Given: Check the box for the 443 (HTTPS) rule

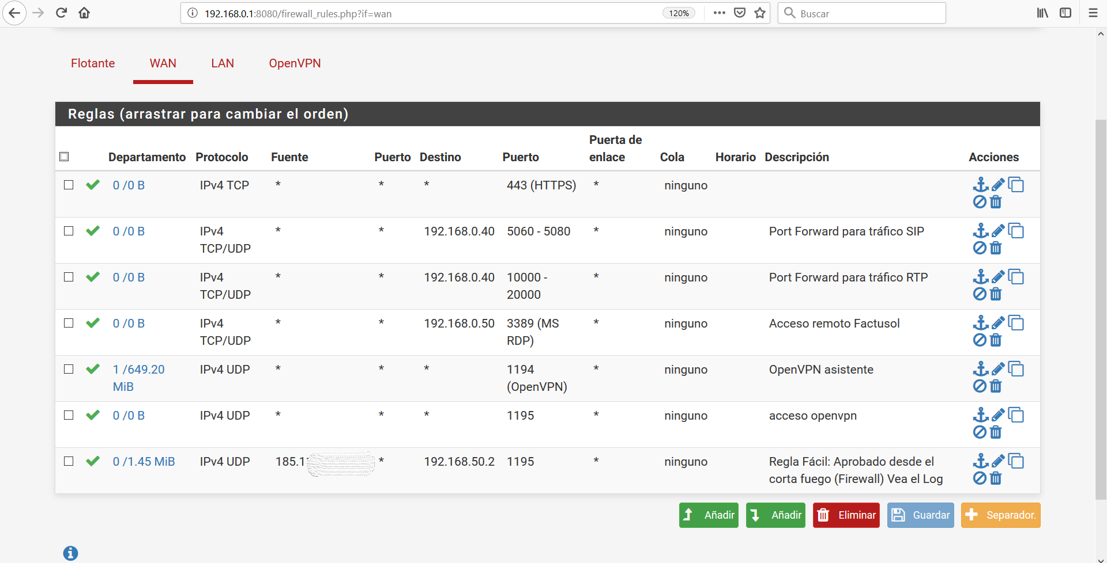Looking at the screenshot, I should 69,185.
